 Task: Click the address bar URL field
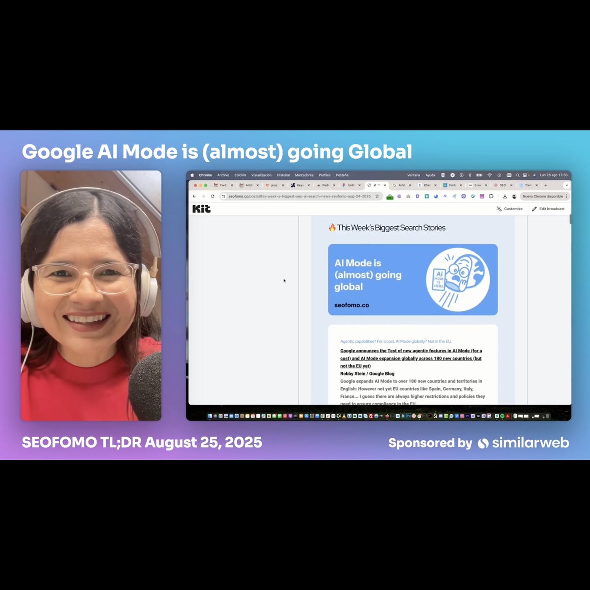pyautogui.click(x=300, y=196)
